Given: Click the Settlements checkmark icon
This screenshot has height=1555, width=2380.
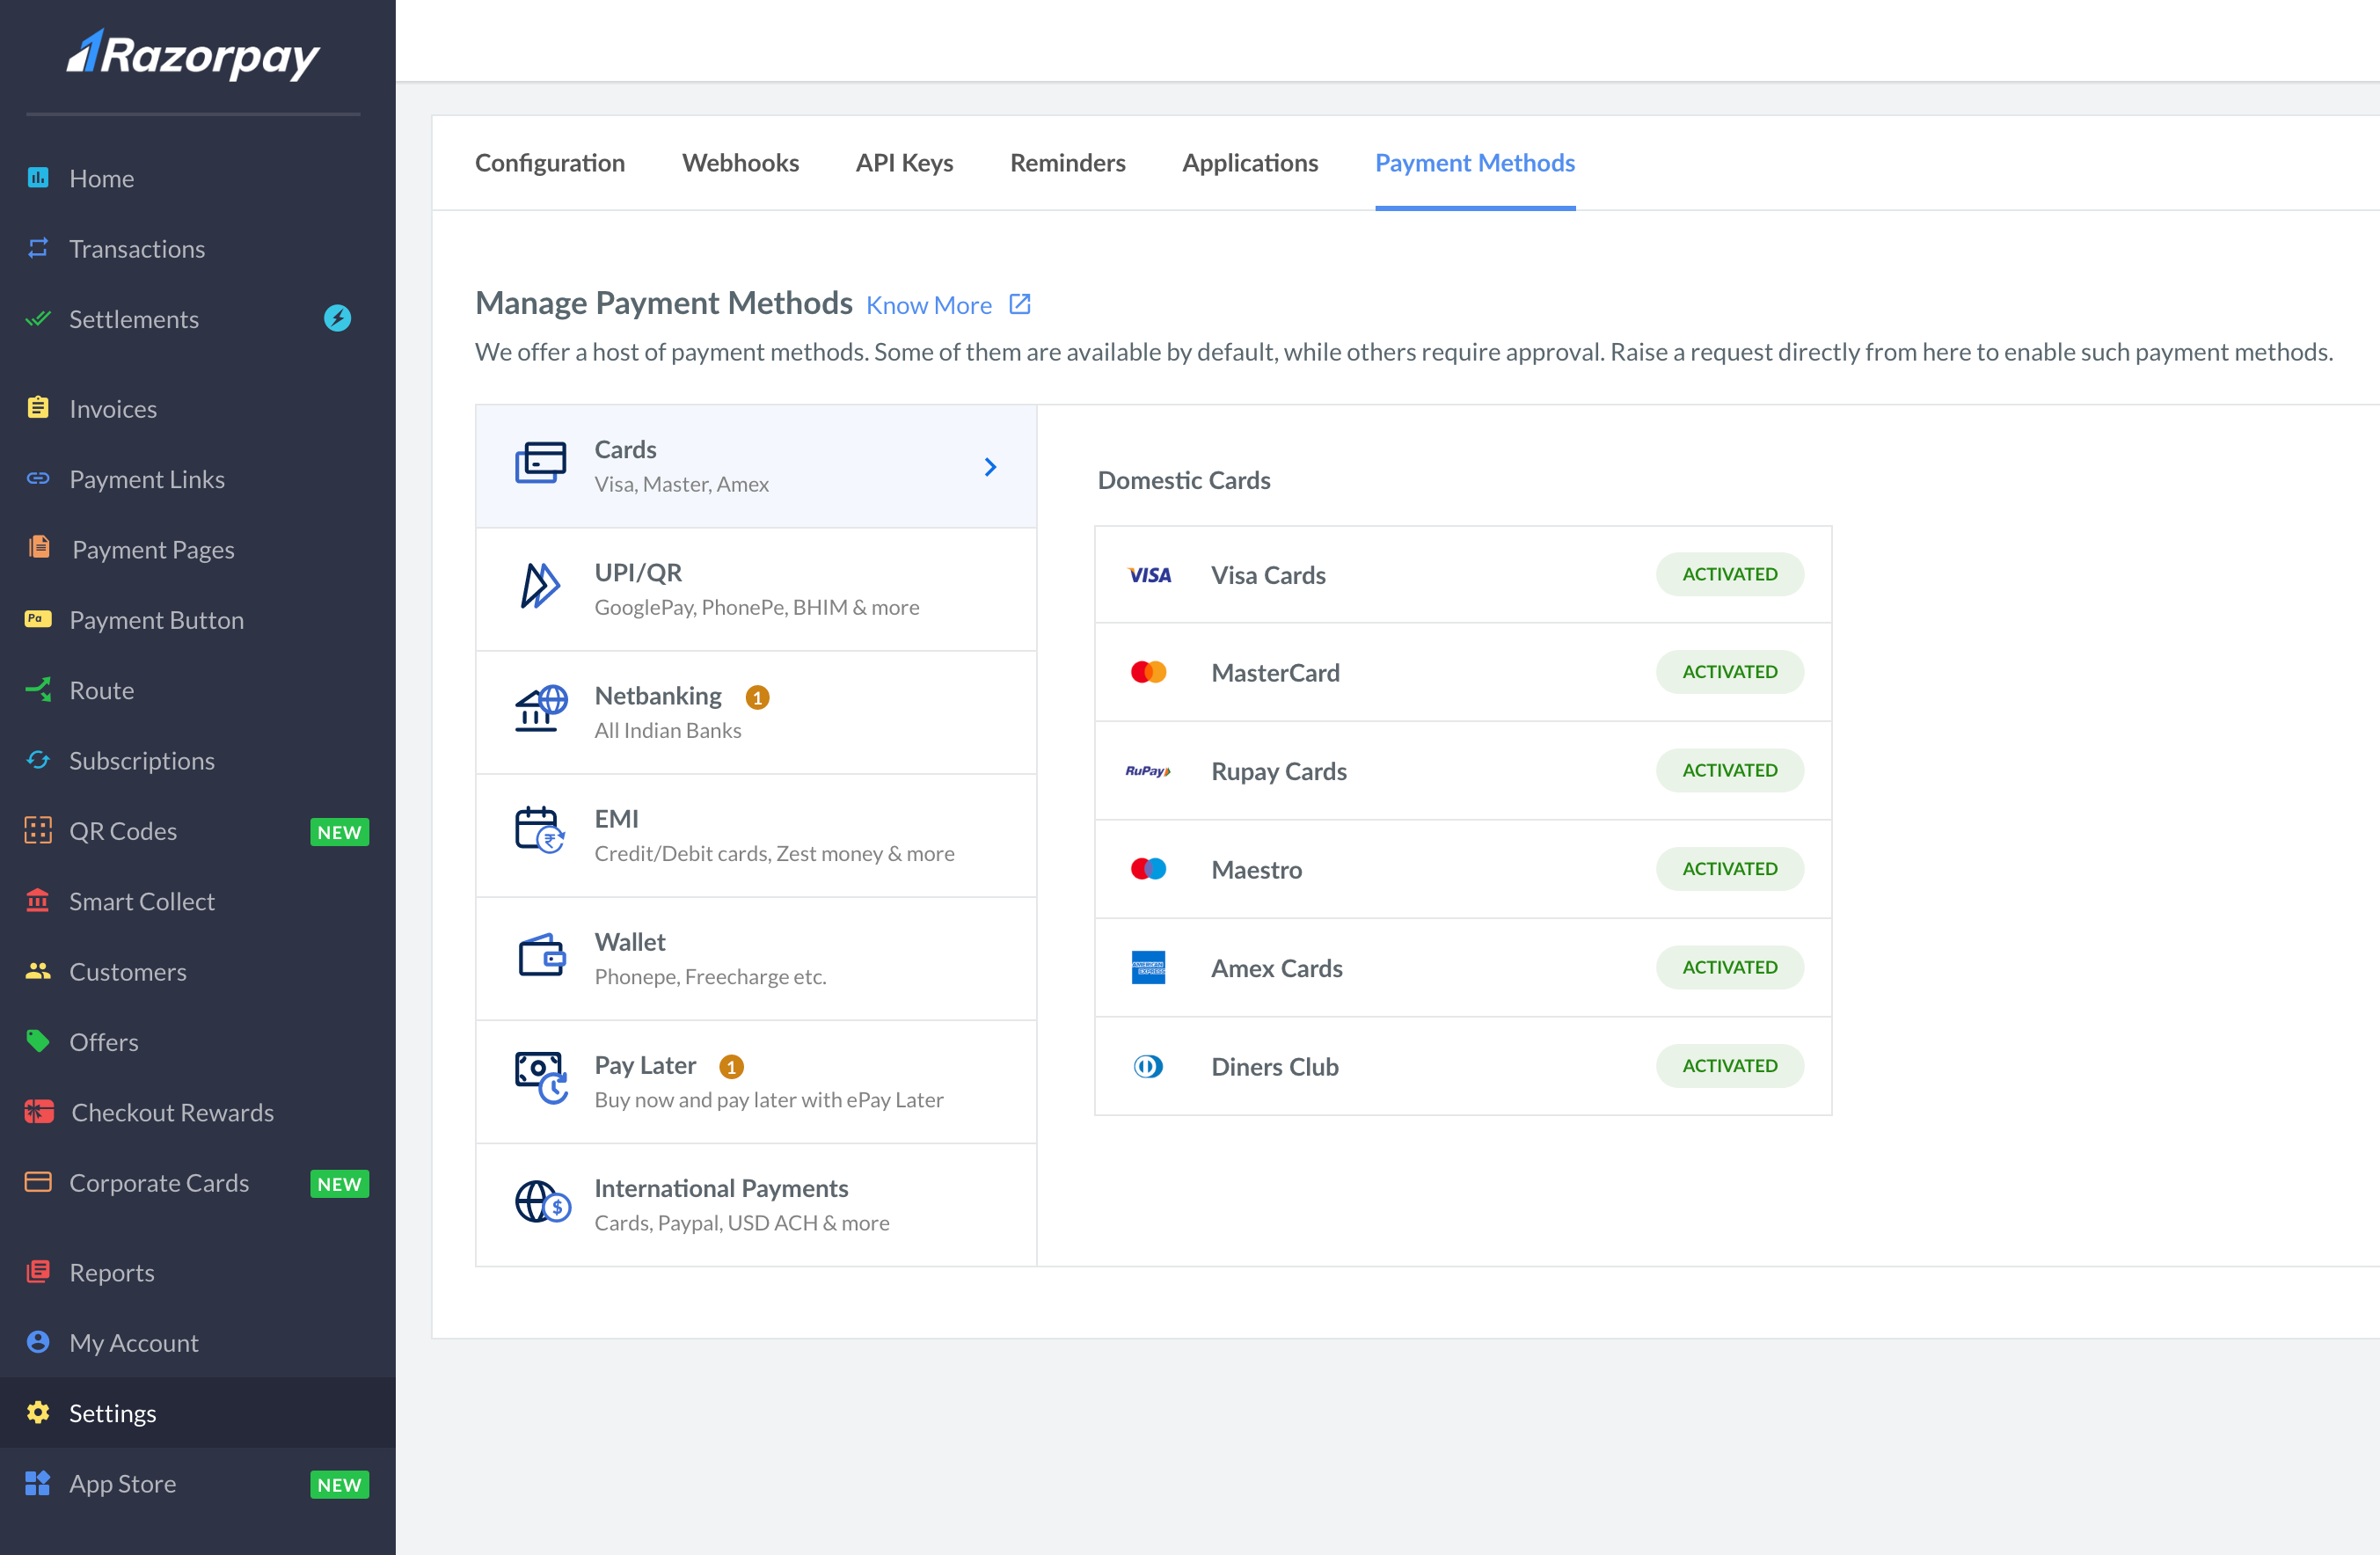Looking at the screenshot, I should point(38,319).
